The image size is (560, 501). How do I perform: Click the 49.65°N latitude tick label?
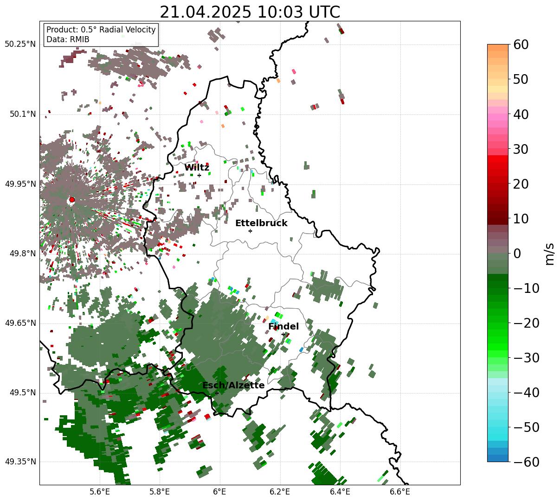tap(20, 323)
